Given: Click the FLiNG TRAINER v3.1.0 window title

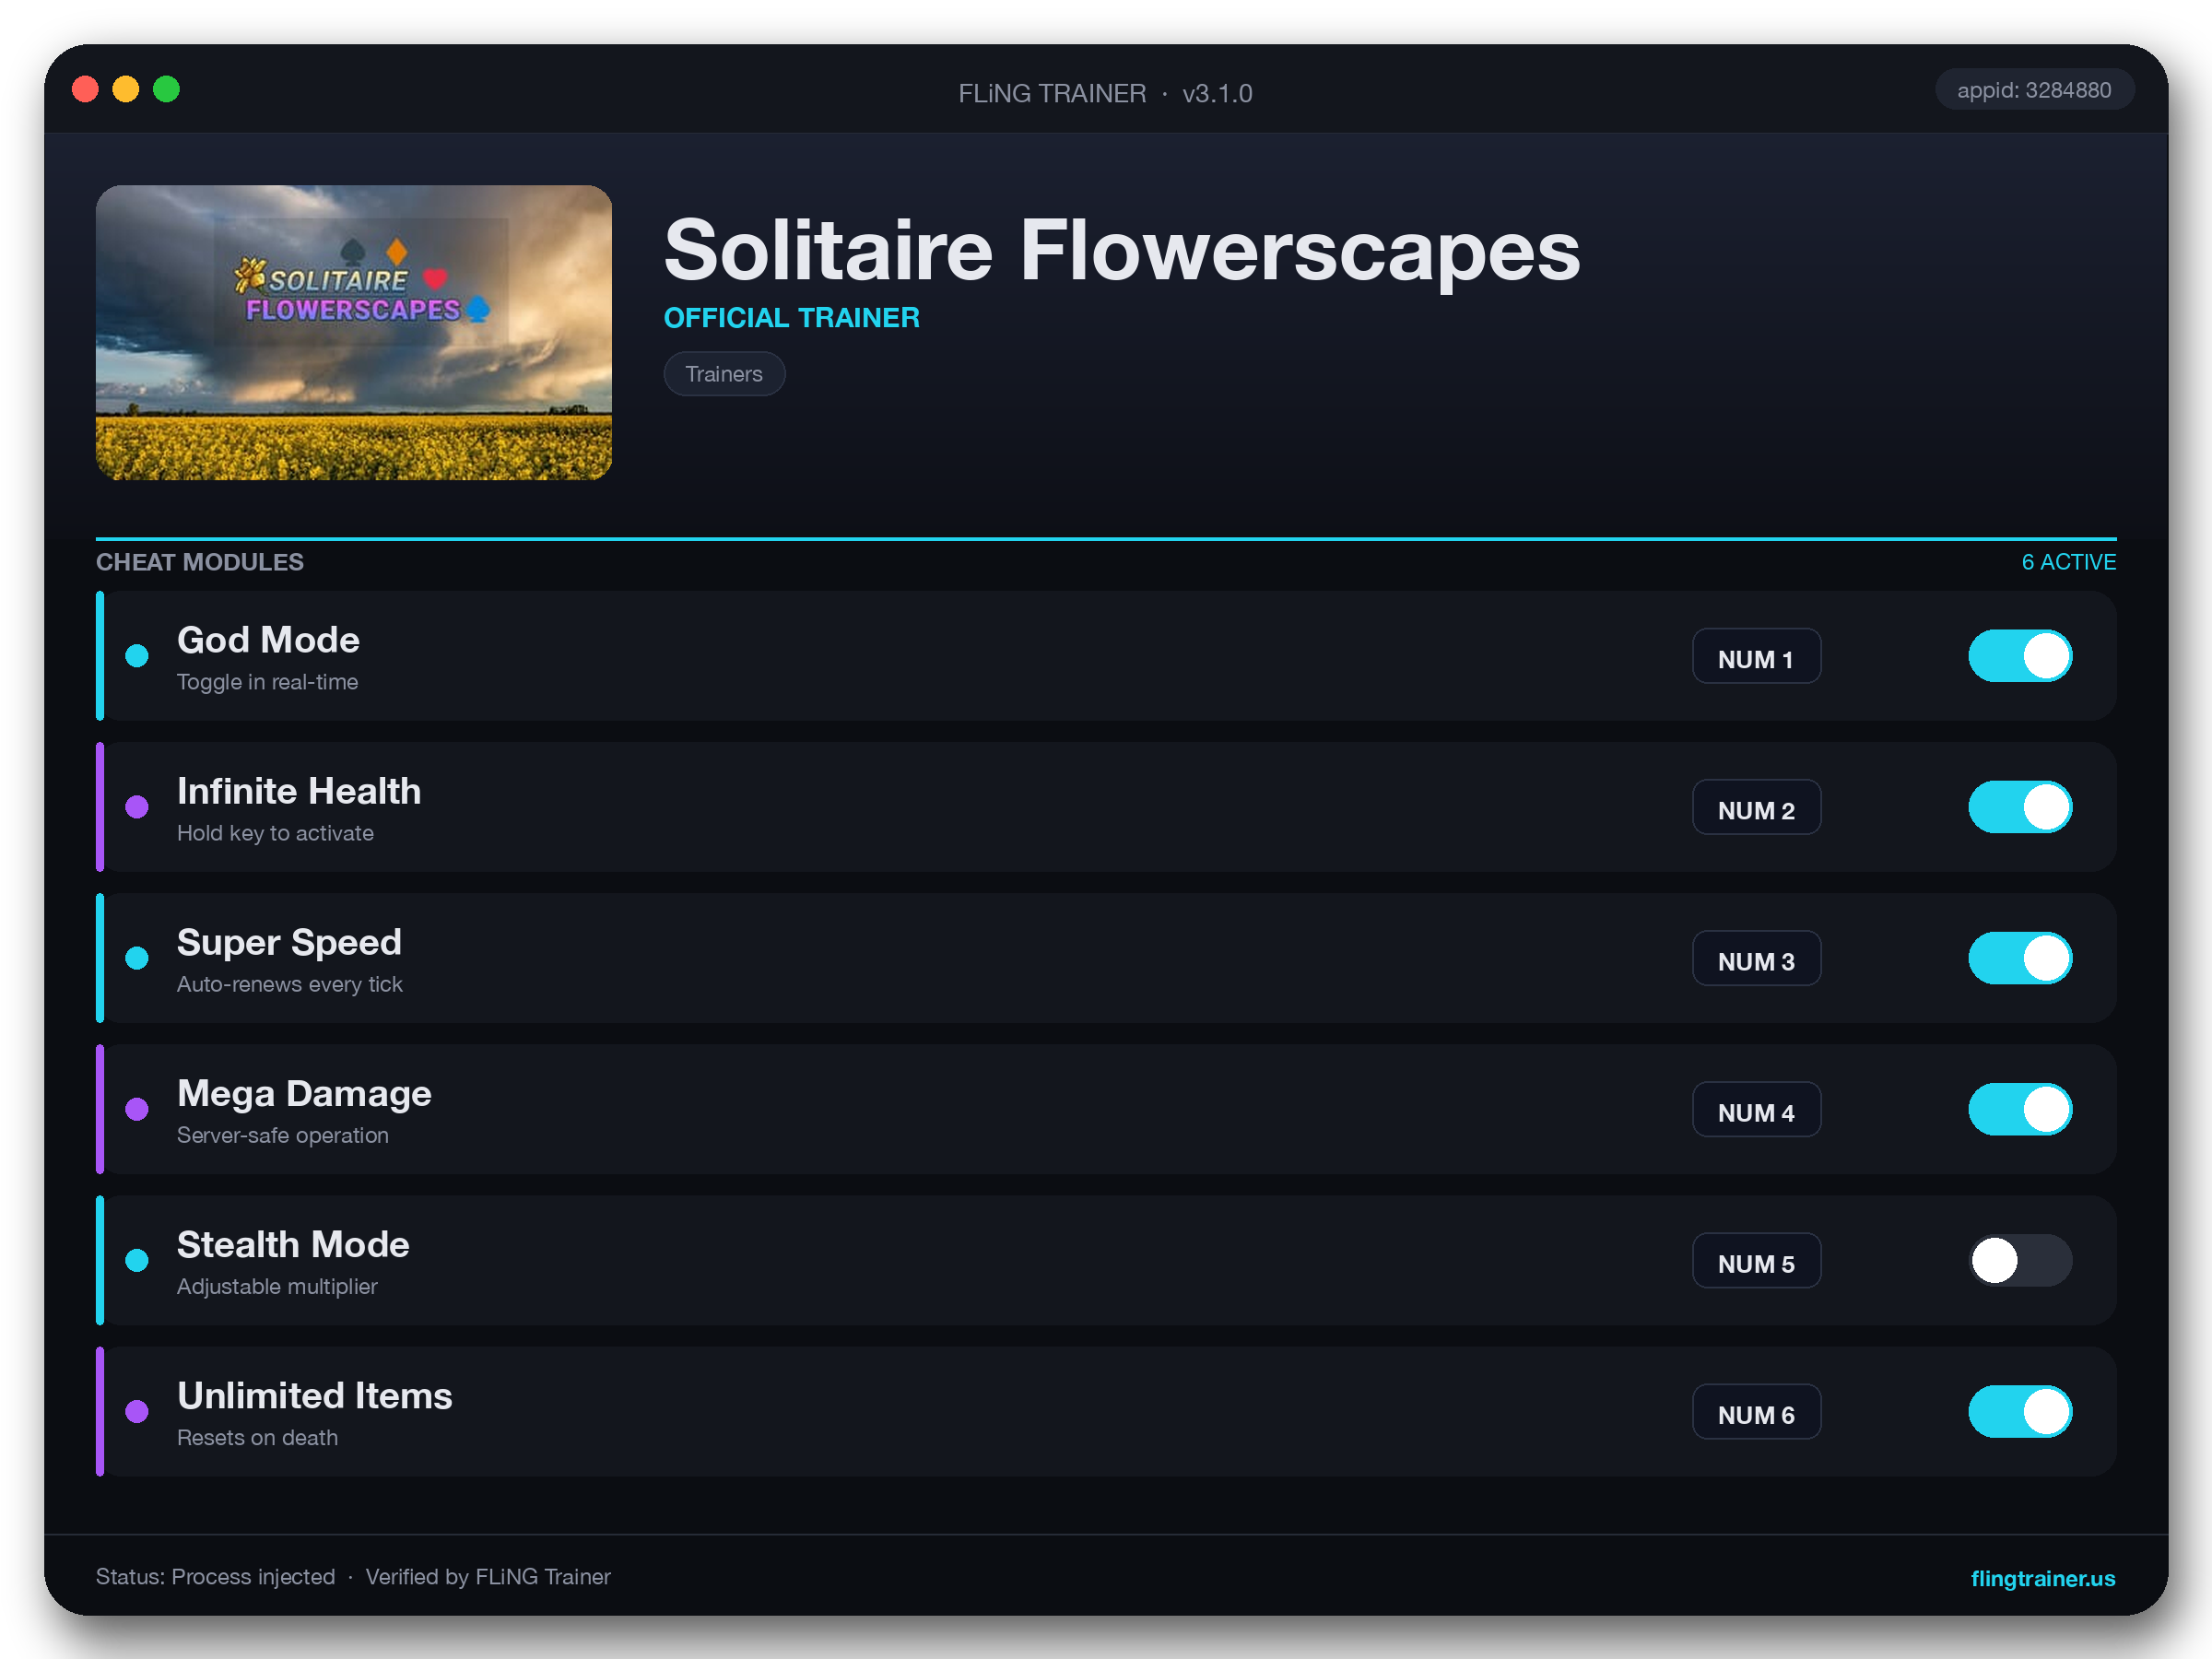Looking at the screenshot, I should coord(1105,93).
